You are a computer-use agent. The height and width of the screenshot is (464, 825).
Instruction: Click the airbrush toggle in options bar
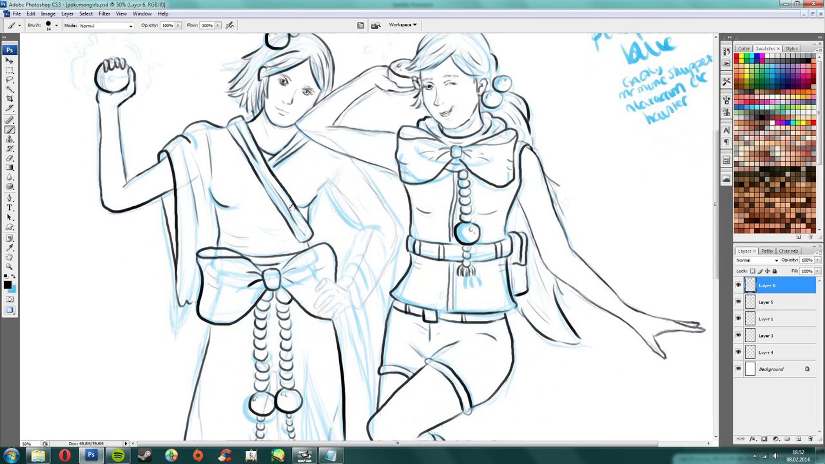point(230,25)
